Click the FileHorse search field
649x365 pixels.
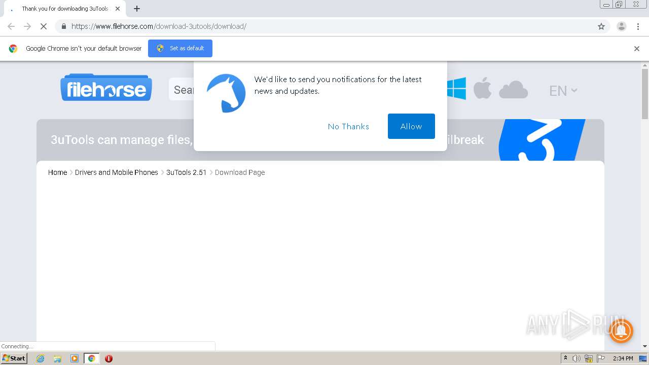182,90
